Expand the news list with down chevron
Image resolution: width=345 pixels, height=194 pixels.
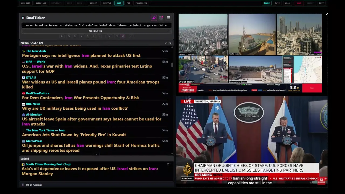tap(96, 154)
